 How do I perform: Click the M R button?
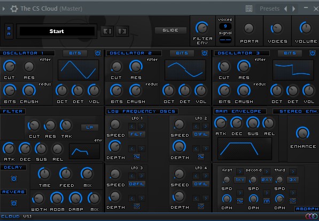point(9,31)
